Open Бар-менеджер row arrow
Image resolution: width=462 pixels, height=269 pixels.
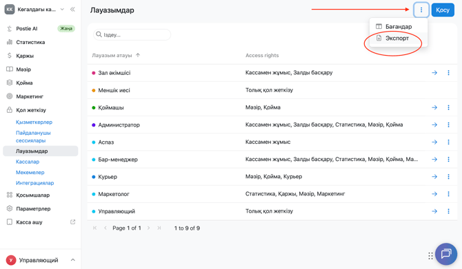434,160
